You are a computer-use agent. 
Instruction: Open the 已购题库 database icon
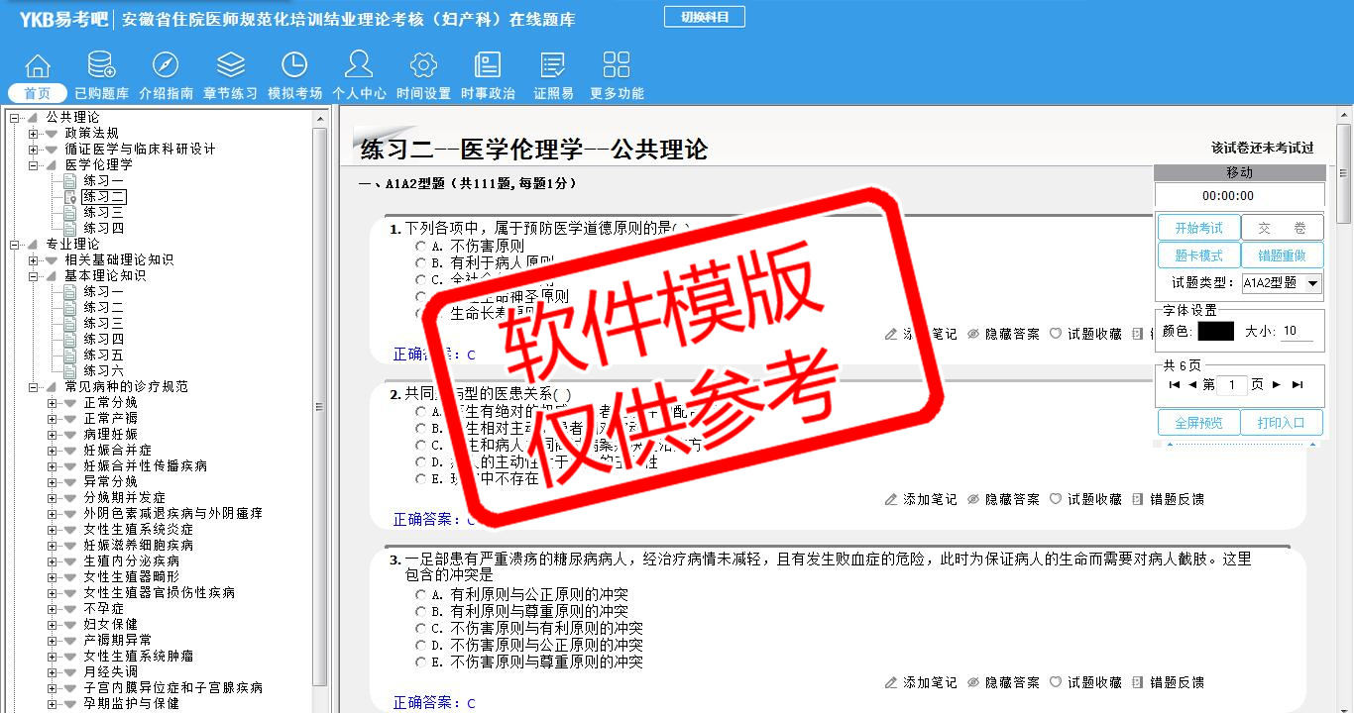[x=101, y=65]
